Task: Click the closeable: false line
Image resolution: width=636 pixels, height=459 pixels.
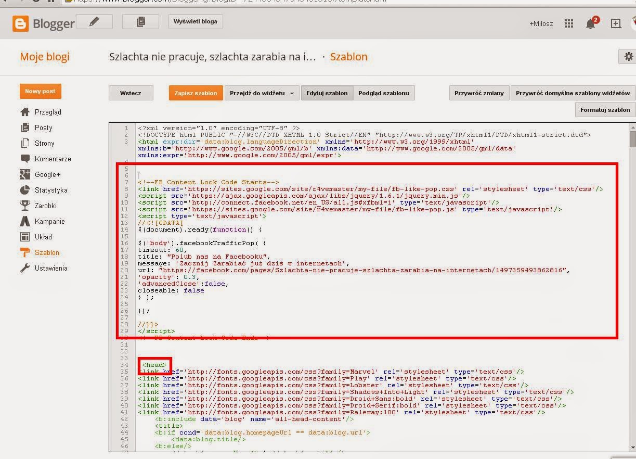Action: 171,290
